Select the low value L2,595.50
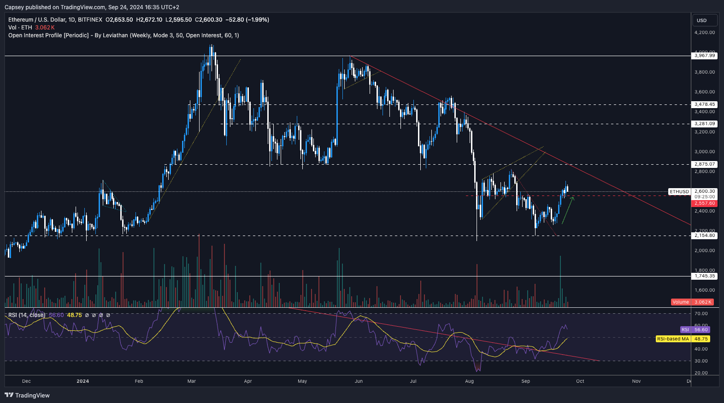Viewport: 724px width, 403px height. click(178, 20)
